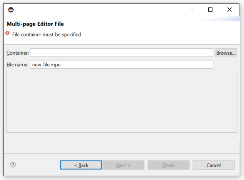Cancel the Multi-page Editor File wizard
This screenshot has width=244, height=180.
(213, 165)
